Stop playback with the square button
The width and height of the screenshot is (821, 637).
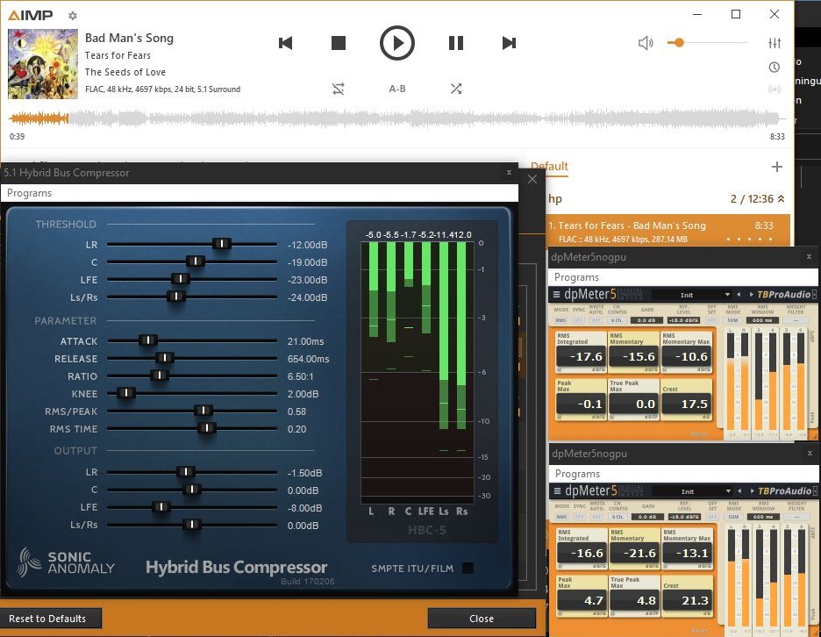(339, 43)
